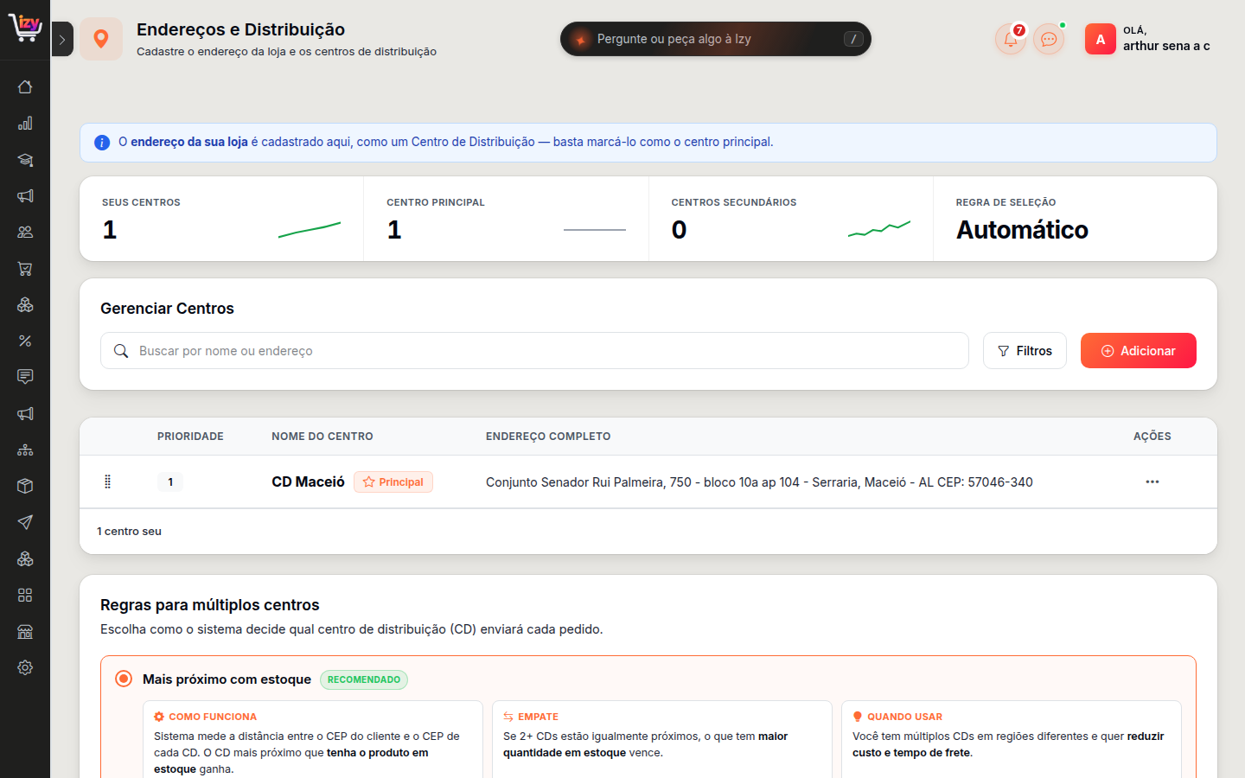Screen dimensions: 1245x778
Task: Open user avatar 'A' menu
Action: point(1100,39)
